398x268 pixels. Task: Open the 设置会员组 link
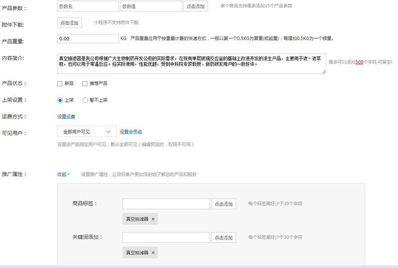pos(131,132)
